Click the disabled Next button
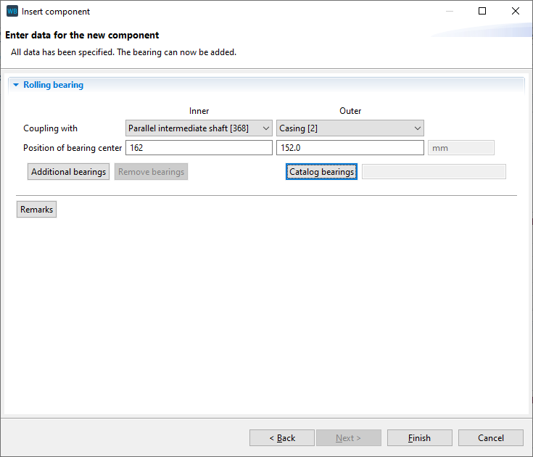Image resolution: width=533 pixels, height=457 pixels. [x=349, y=438]
